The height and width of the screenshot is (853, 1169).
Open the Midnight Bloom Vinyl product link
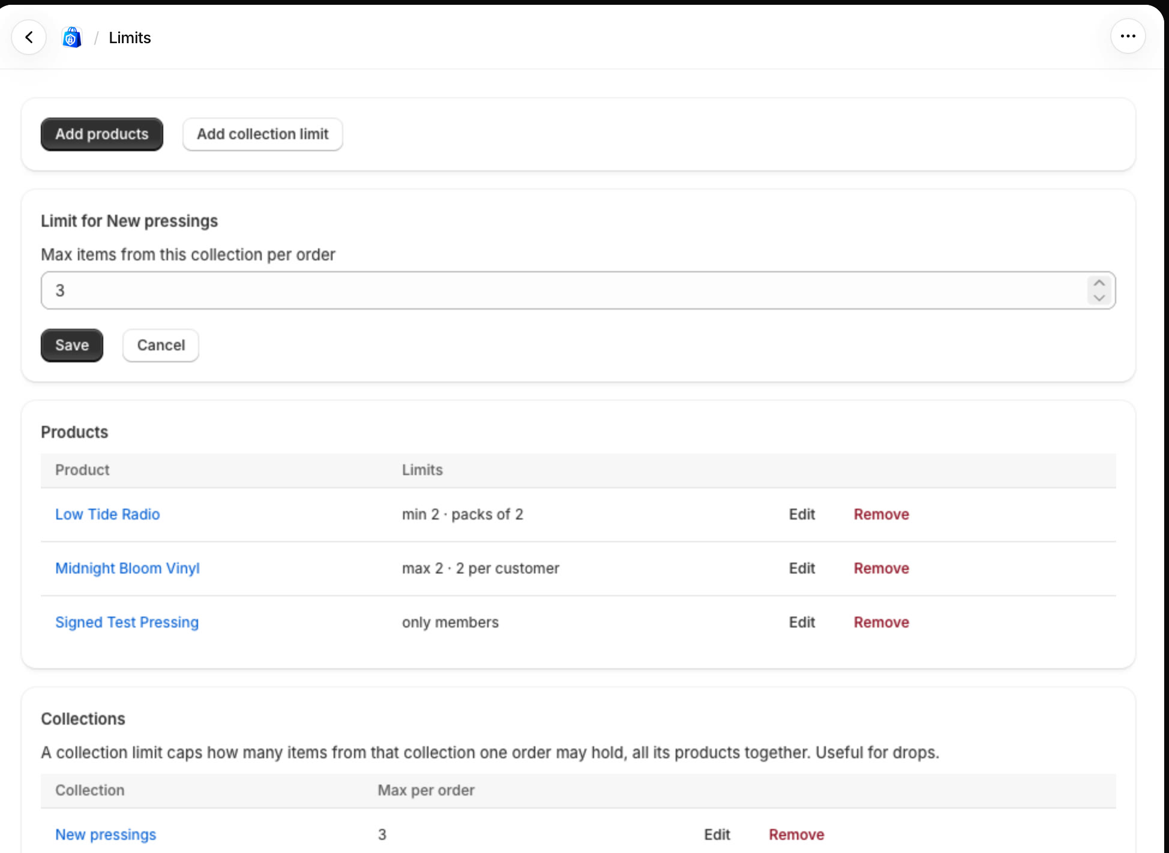click(127, 568)
